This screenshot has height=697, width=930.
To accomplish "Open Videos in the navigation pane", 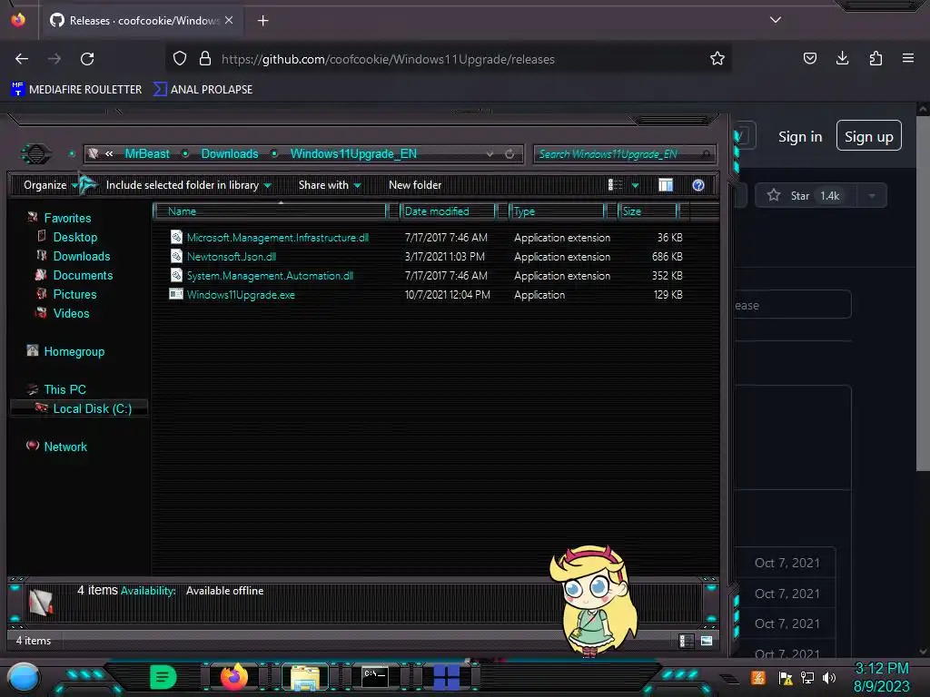I will [x=71, y=313].
